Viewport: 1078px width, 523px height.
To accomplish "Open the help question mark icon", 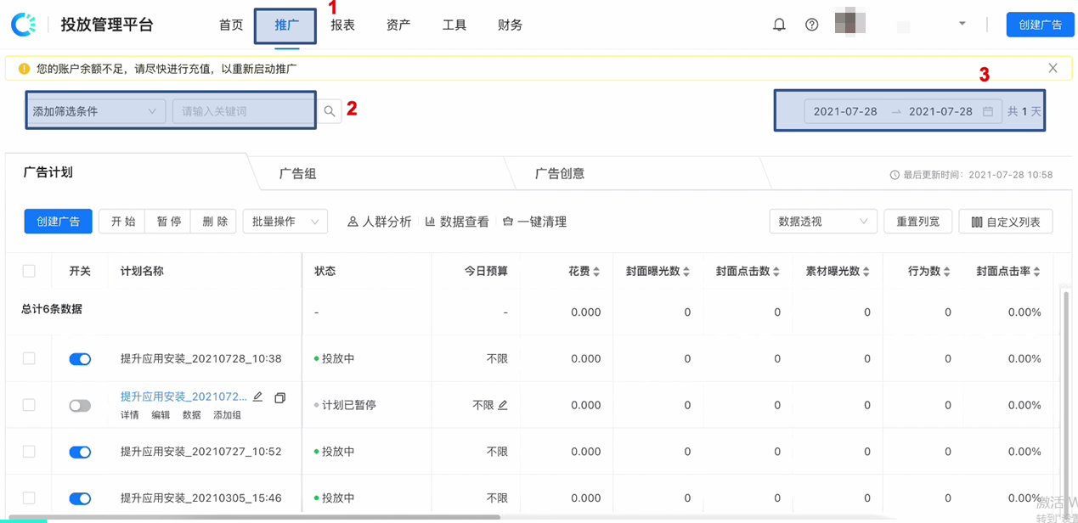I will point(811,25).
